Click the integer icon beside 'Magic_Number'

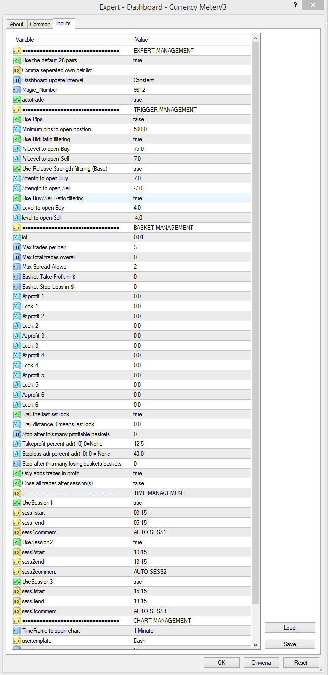[x=17, y=90]
